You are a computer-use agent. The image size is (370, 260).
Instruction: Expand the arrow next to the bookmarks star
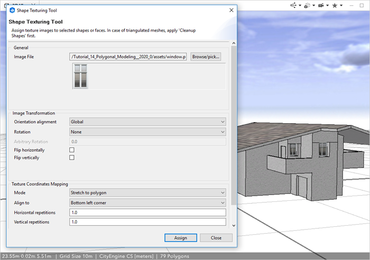click(x=341, y=5)
